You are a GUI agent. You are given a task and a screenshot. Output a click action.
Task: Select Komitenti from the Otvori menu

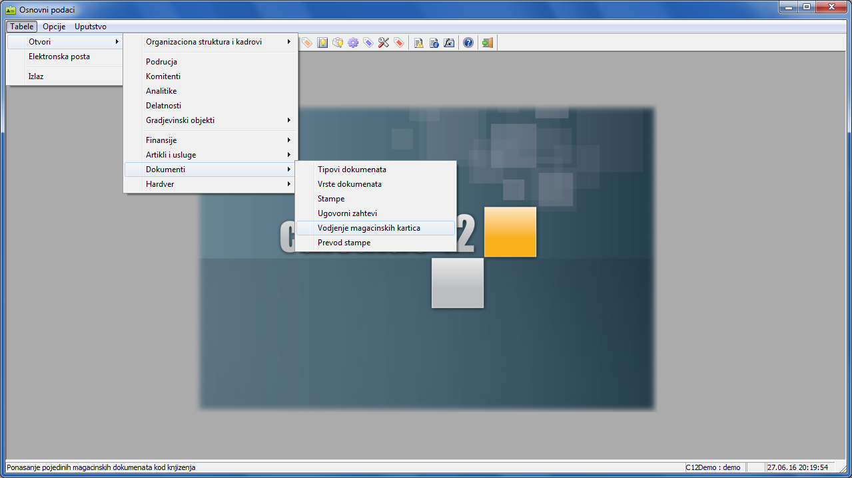point(163,76)
